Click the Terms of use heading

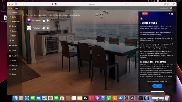148,23
